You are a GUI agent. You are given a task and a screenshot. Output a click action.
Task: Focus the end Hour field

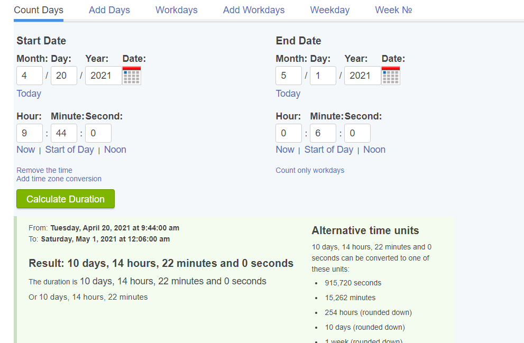(x=289, y=133)
